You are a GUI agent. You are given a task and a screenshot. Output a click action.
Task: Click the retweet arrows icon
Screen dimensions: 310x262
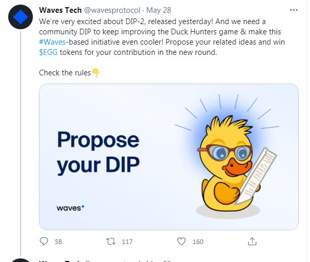[111, 241]
